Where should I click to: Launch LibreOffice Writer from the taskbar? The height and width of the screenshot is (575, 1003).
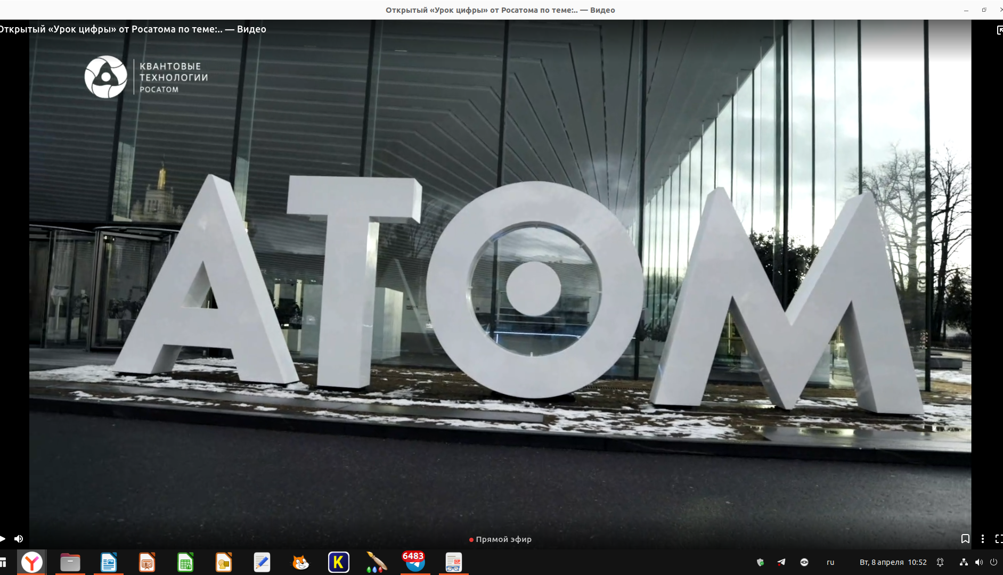109,562
